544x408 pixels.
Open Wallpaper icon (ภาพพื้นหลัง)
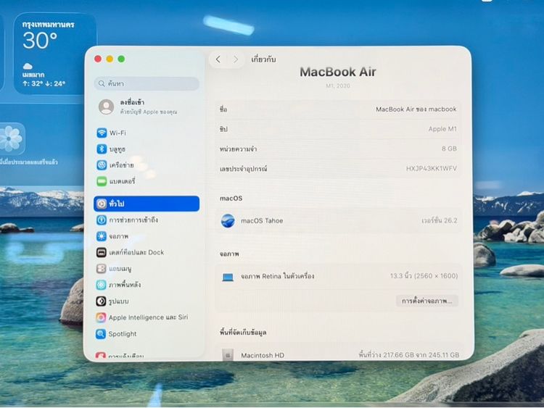coord(101,285)
